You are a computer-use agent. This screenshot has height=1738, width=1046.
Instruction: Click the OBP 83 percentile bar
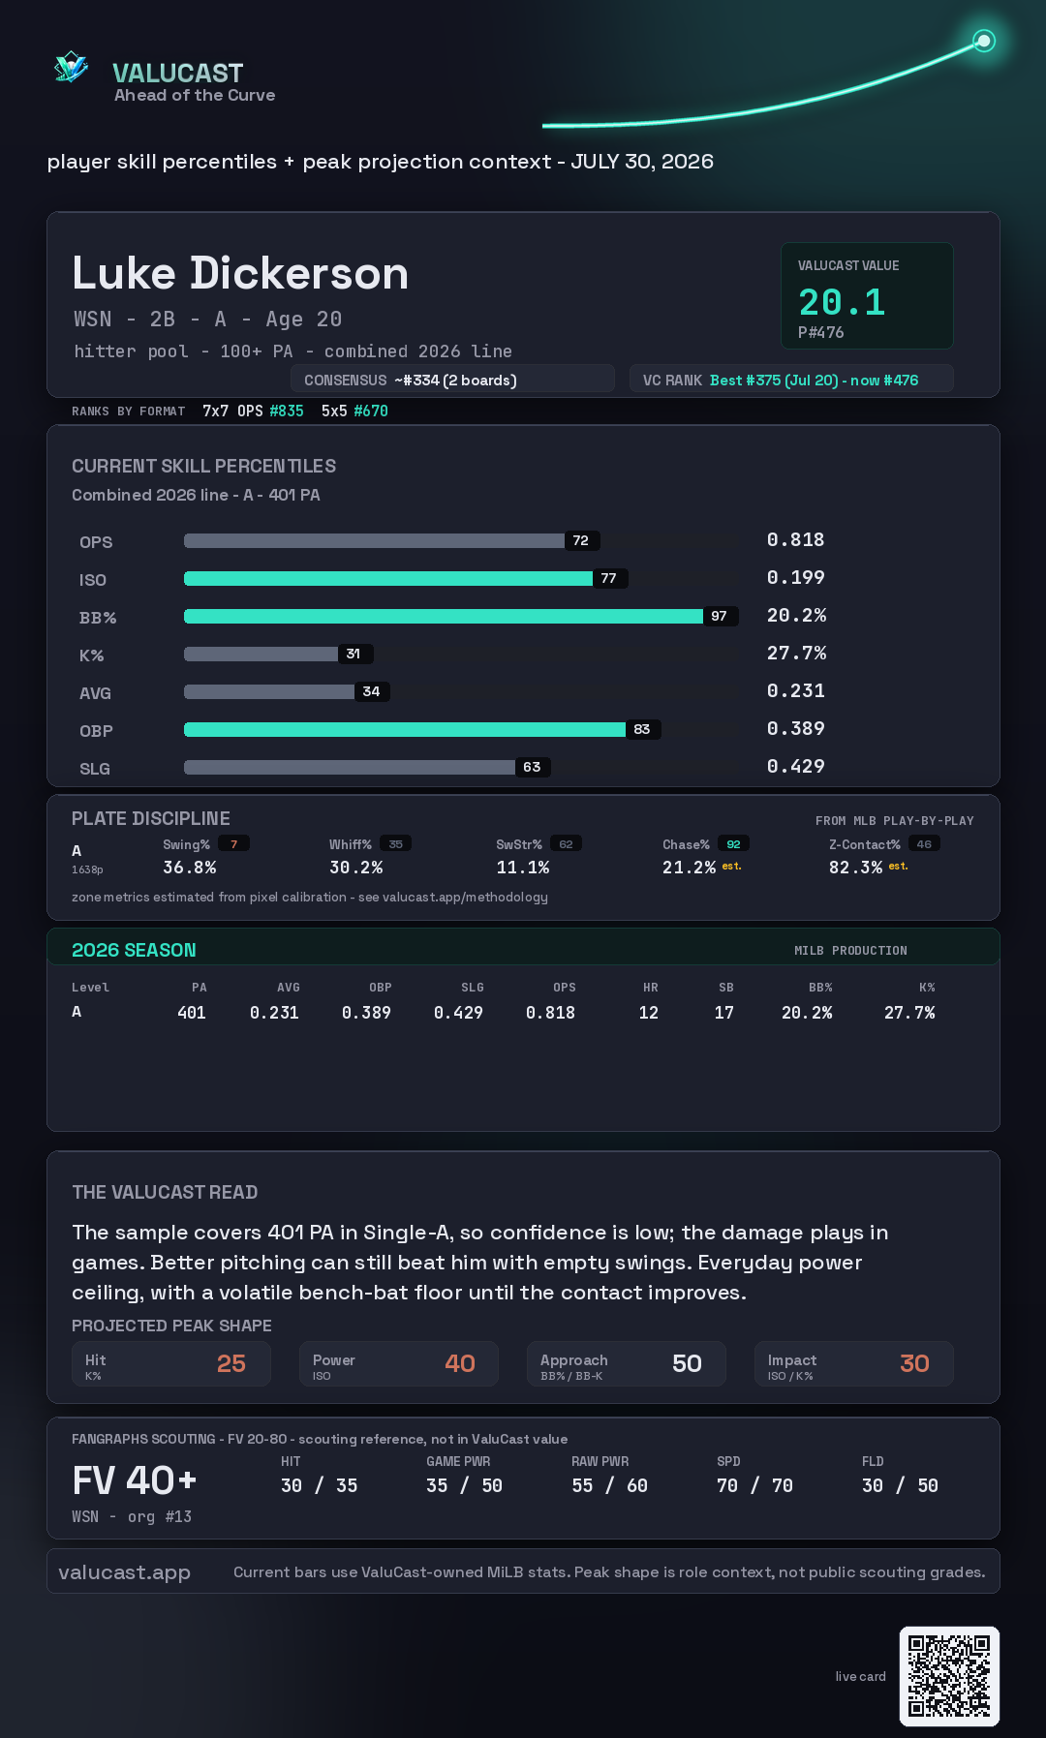point(422,729)
